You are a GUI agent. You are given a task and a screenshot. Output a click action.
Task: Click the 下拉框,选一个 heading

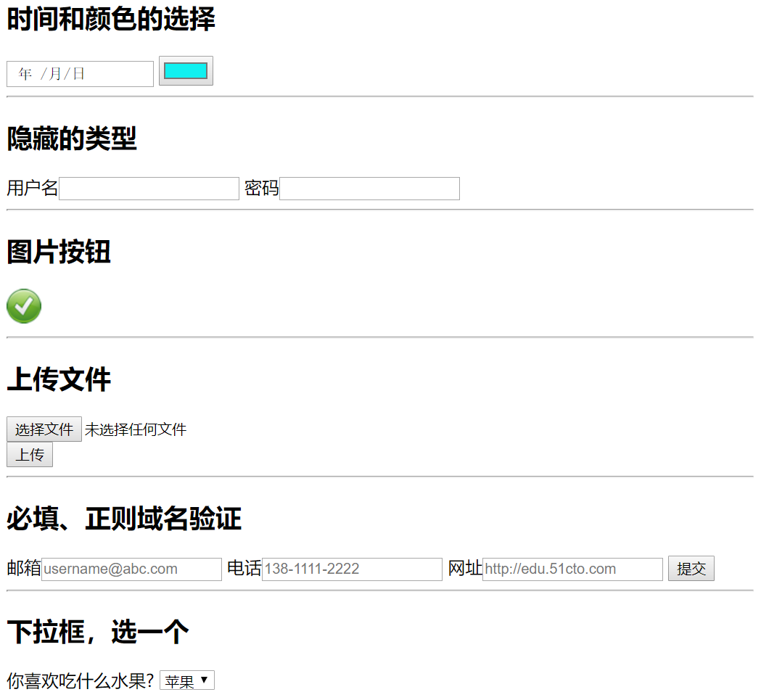(98, 633)
